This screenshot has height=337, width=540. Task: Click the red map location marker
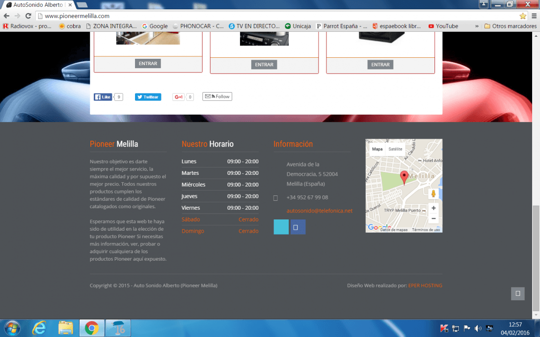(x=404, y=177)
